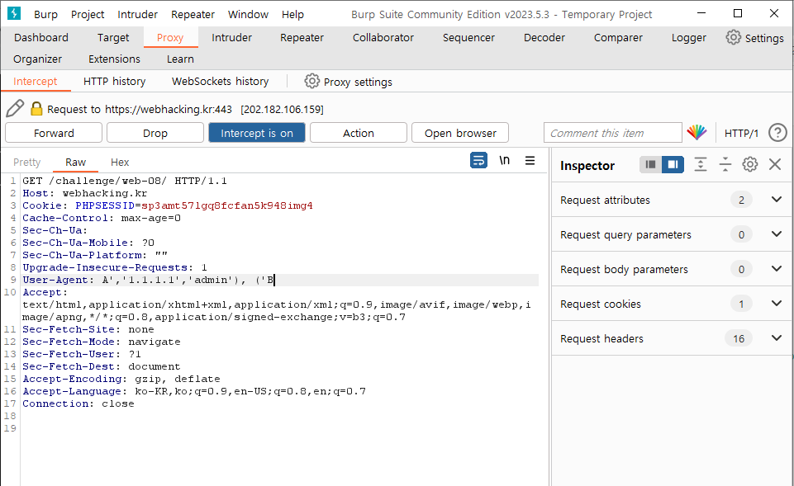Open the Collaborator tab

[383, 37]
